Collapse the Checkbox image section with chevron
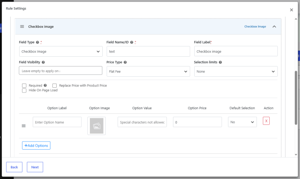 click(x=274, y=26)
